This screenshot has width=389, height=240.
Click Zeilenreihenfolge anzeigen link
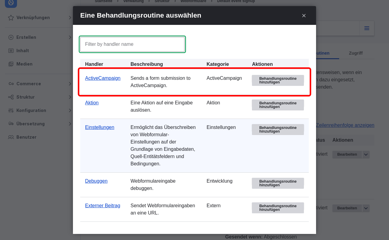click(345, 125)
